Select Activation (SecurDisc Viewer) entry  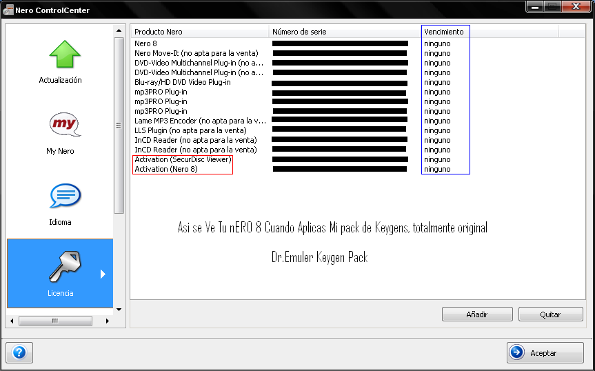point(183,159)
